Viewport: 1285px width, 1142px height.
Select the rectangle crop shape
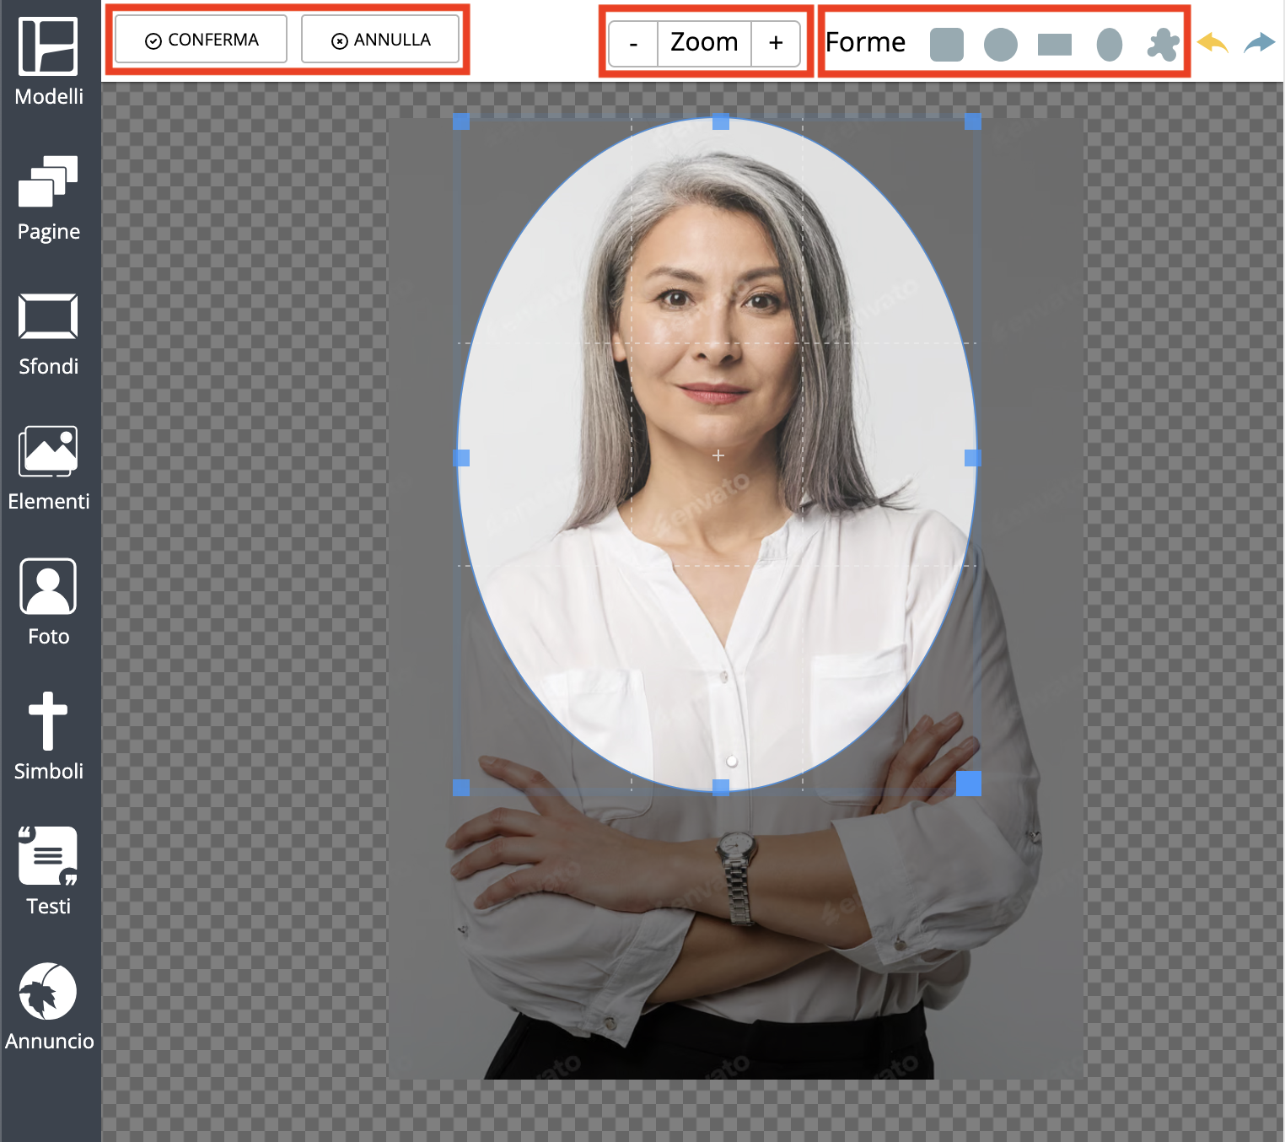click(1054, 44)
